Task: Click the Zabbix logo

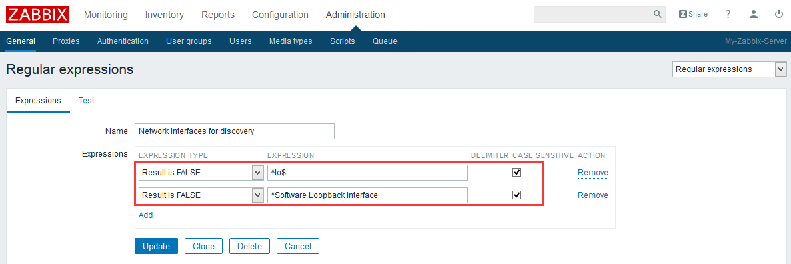Action: (x=38, y=15)
